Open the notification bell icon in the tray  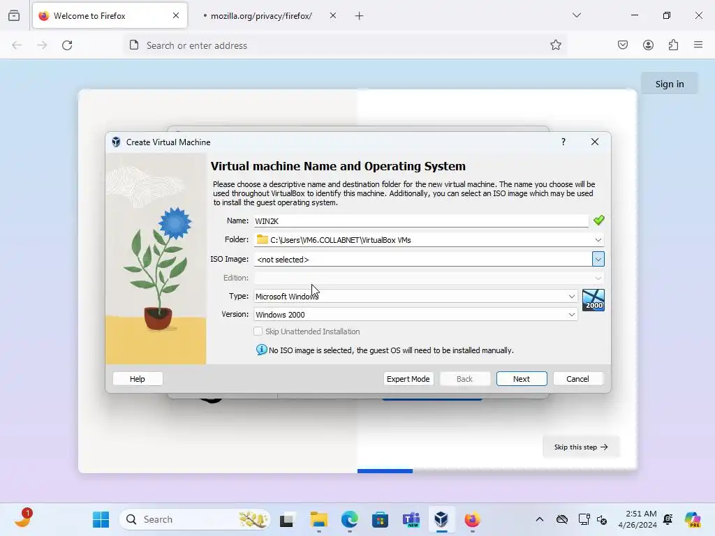[668, 519]
